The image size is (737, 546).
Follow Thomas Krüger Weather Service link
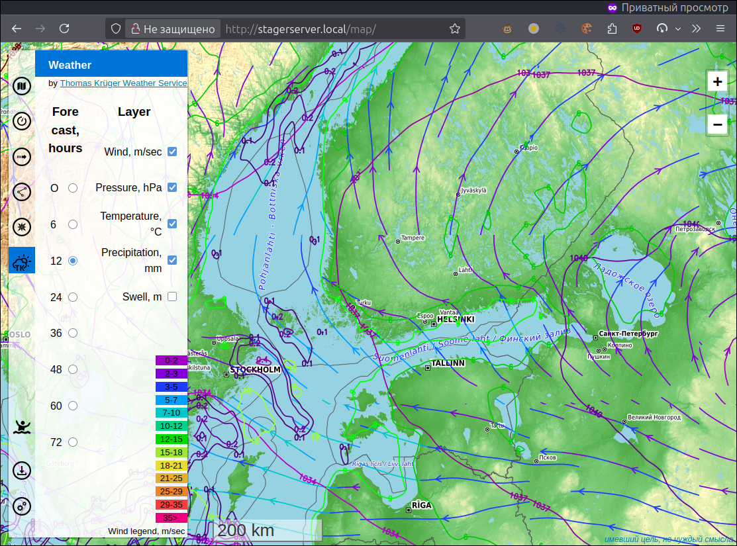click(x=123, y=83)
